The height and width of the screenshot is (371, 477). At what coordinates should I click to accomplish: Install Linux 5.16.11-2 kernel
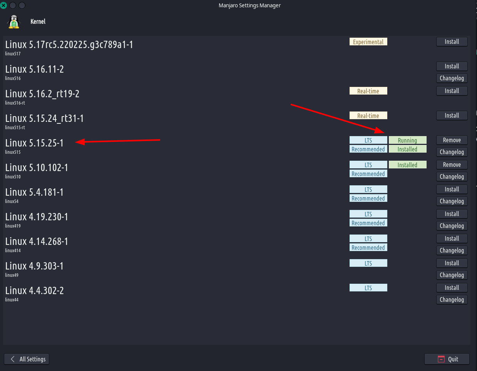click(452, 66)
